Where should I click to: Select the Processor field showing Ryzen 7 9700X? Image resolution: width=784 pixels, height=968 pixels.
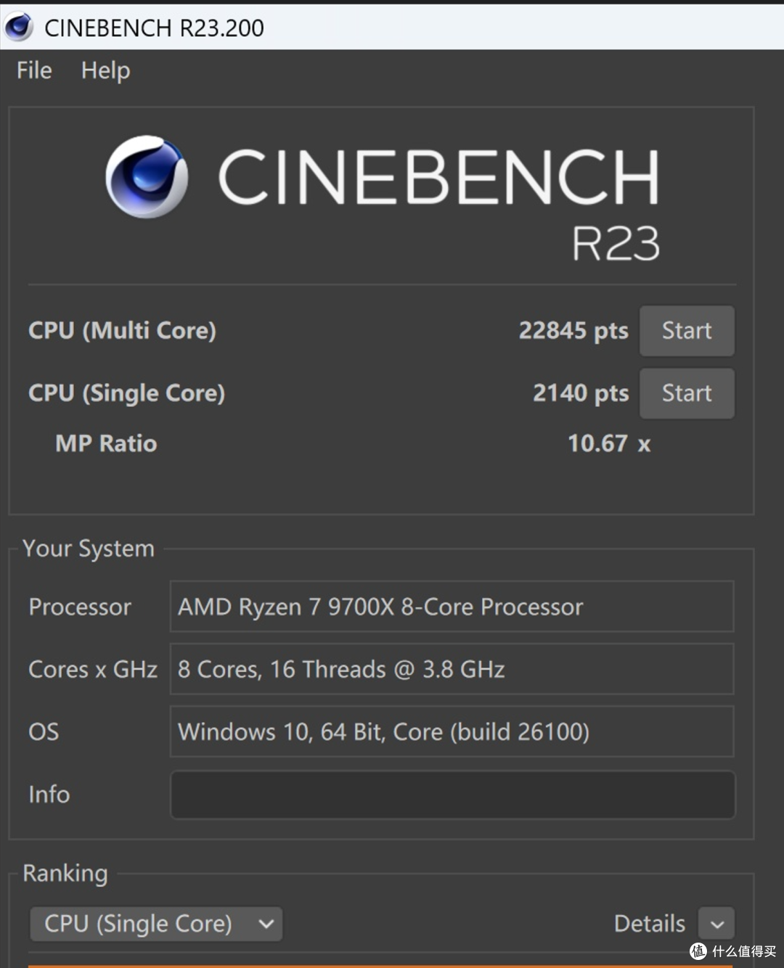pos(452,607)
